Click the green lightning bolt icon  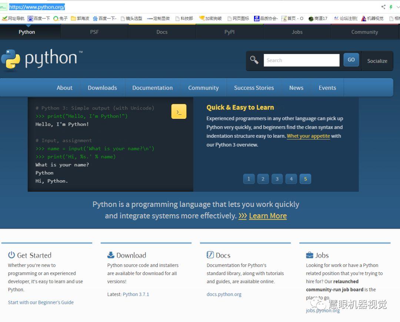click(391, 7)
